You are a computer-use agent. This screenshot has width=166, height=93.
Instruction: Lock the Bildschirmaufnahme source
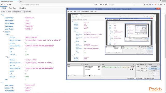pyautogui.click(x=100, y=66)
